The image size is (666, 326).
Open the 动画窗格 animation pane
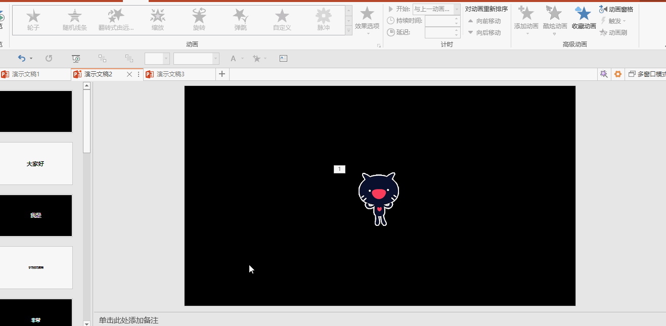tap(616, 9)
